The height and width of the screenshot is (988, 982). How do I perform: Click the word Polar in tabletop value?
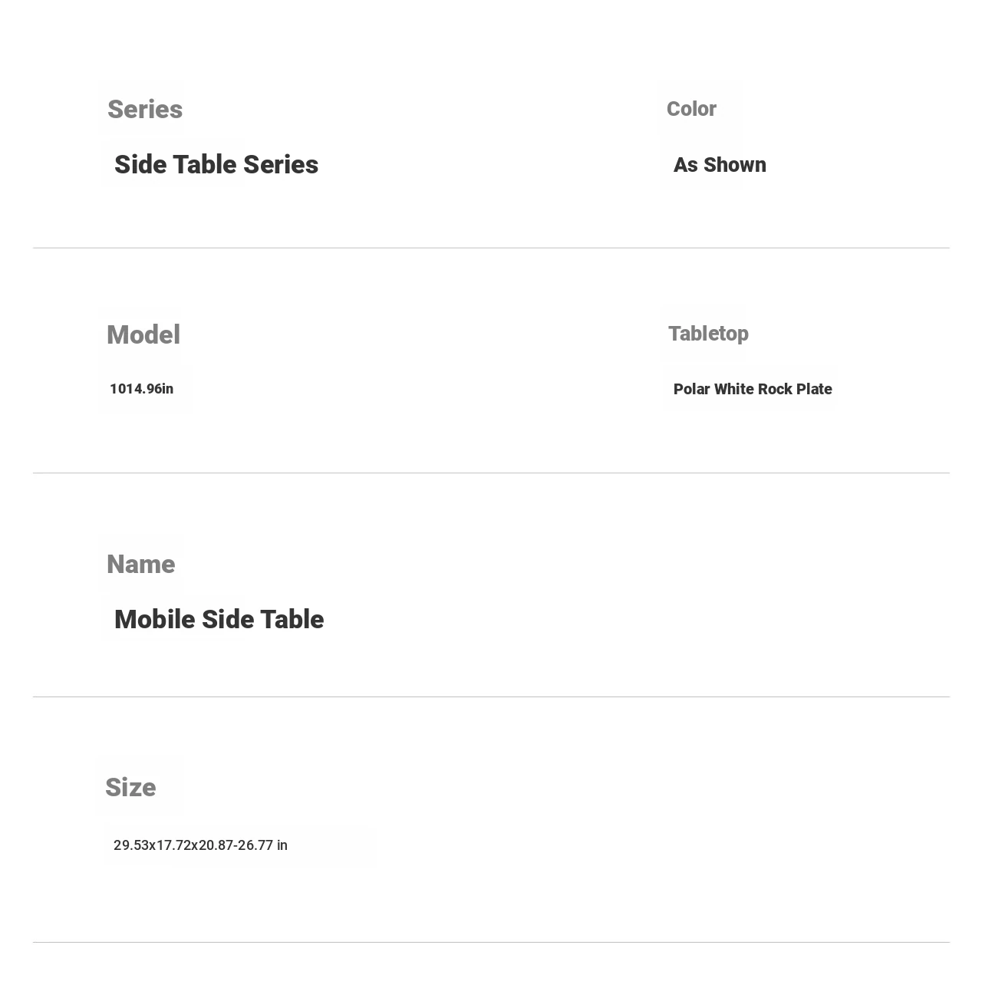tap(691, 389)
